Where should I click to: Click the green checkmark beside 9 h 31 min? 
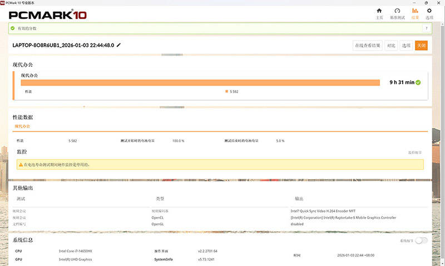(x=418, y=82)
